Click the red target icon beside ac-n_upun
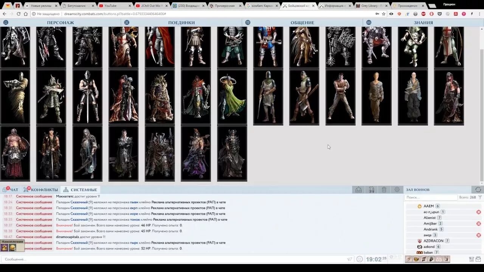 click(x=479, y=212)
